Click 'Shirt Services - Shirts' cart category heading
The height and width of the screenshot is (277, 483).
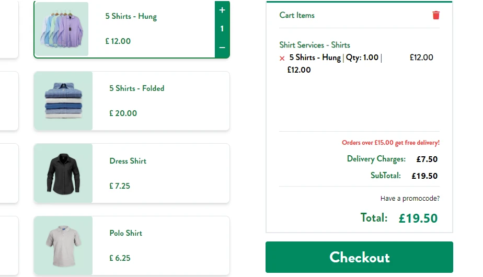coord(315,45)
